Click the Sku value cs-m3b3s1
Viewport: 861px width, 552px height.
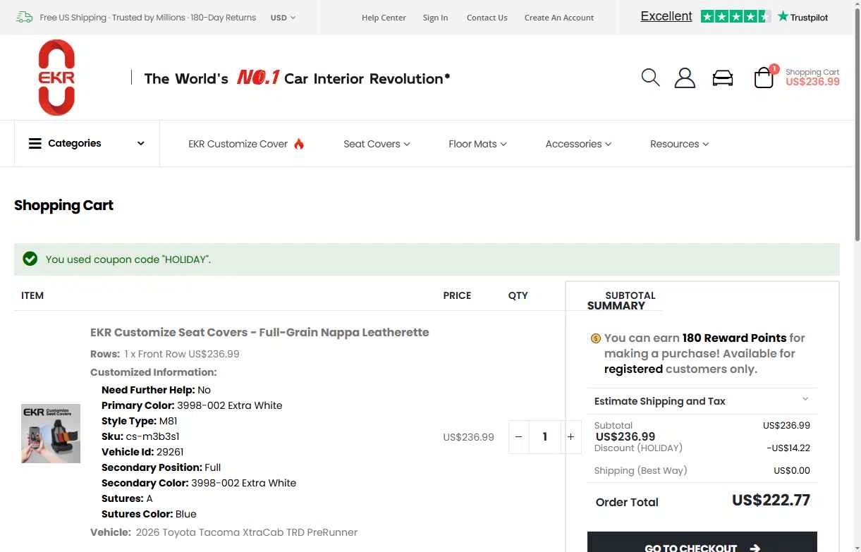[153, 436]
